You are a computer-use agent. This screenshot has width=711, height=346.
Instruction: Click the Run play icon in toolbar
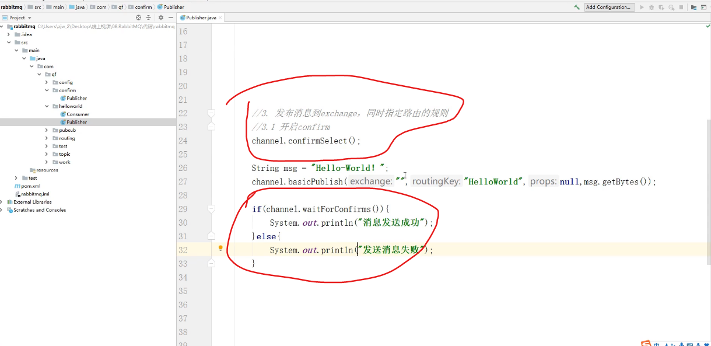(x=642, y=7)
